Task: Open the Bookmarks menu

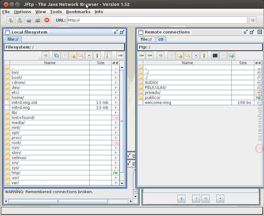Action: [78, 12]
